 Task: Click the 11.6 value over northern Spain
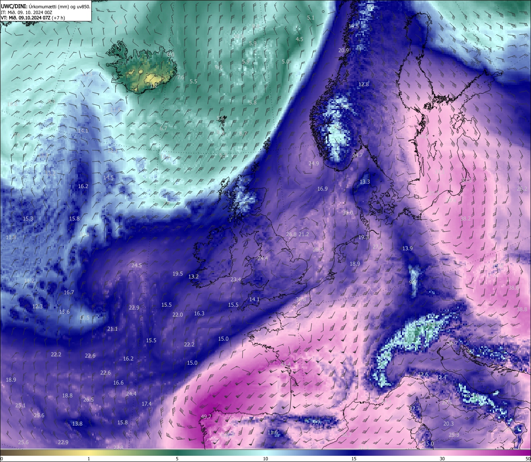(x=273, y=433)
